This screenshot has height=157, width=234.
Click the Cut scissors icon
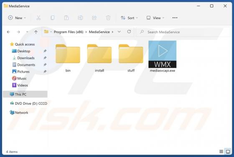38,18
